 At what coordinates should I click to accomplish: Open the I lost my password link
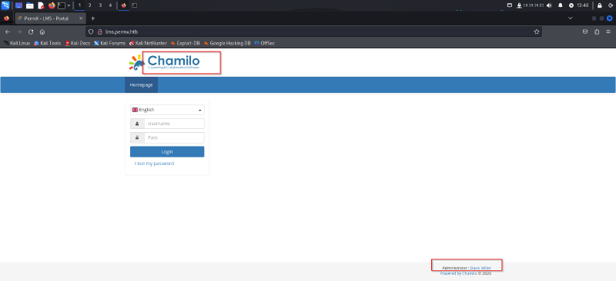[154, 164]
